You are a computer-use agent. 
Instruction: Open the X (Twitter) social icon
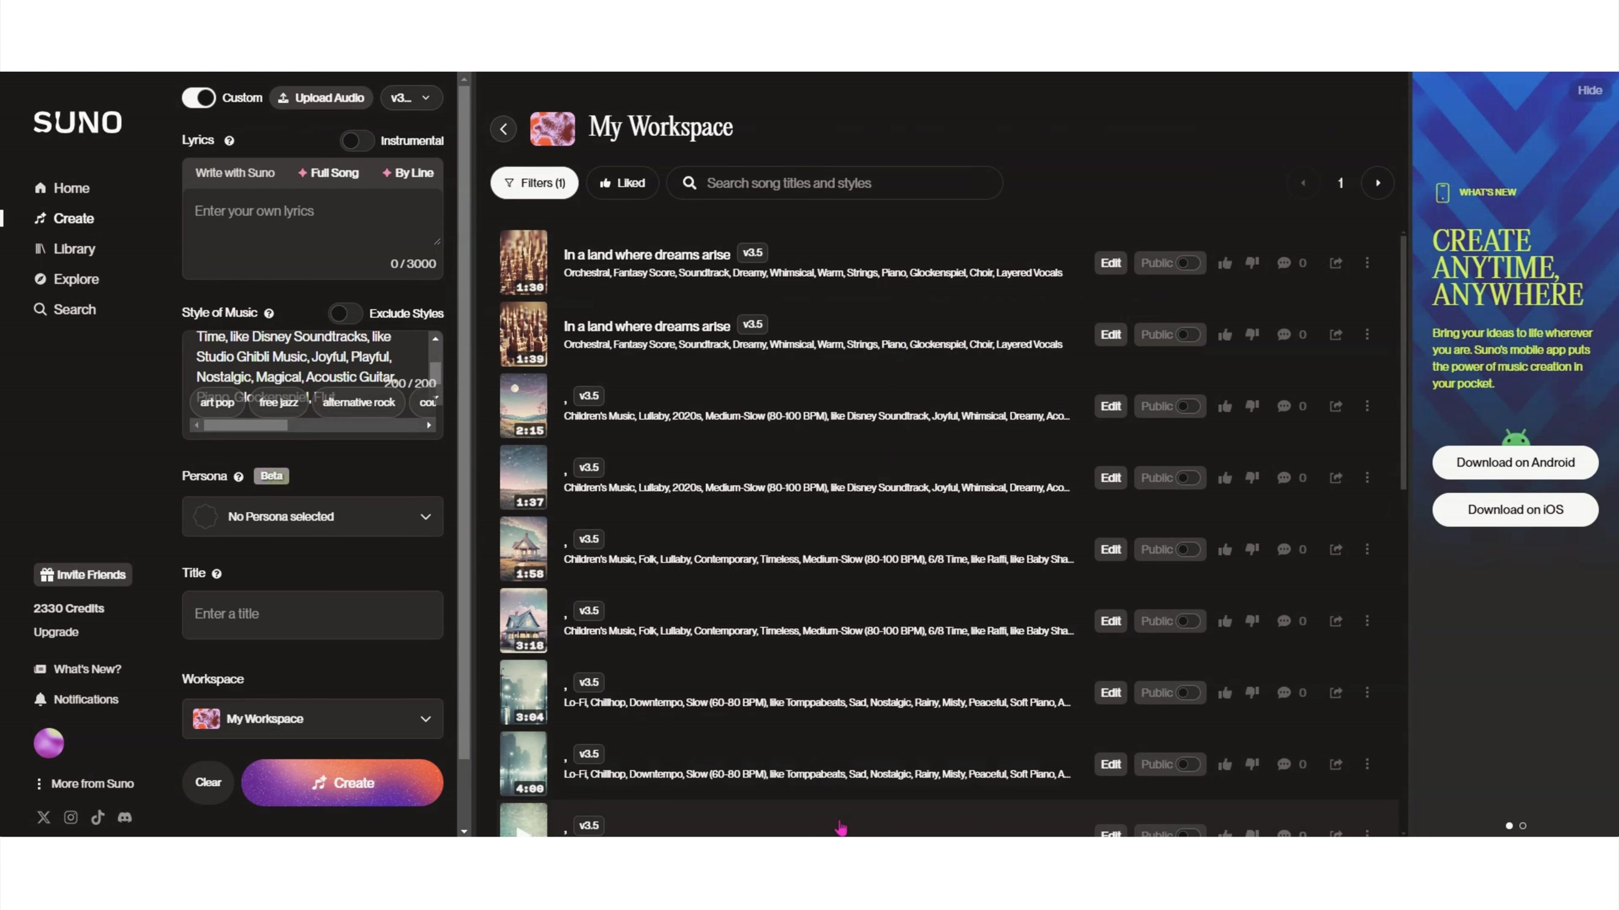coord(43,817)
